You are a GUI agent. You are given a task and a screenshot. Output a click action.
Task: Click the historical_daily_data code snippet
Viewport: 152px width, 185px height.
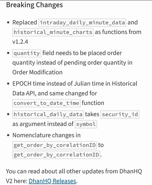[x=48, y=114]
